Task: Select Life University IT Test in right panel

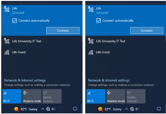Action: point(125,41)
